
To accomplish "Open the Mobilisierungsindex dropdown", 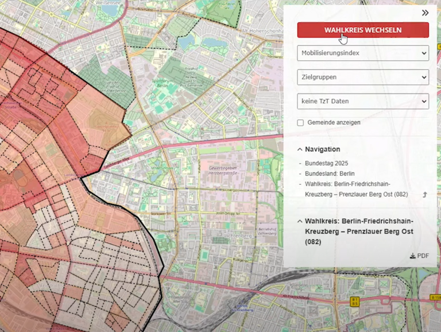I will coord(363,53).
